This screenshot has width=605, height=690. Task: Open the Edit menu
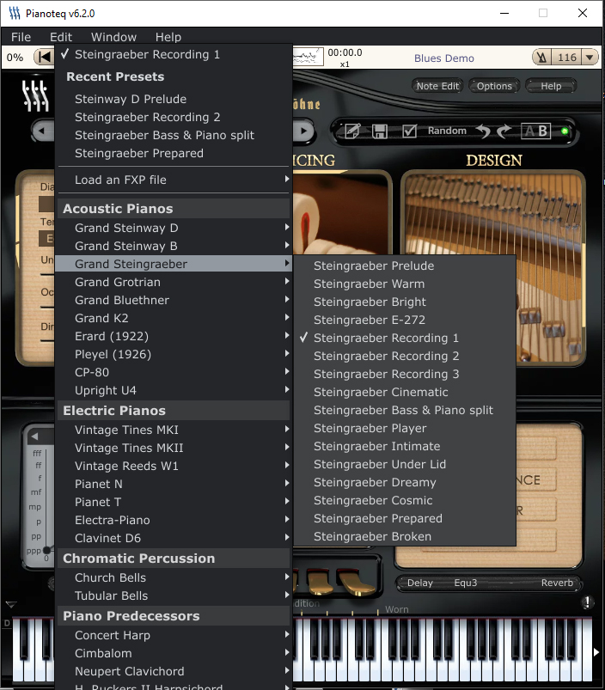61,37
